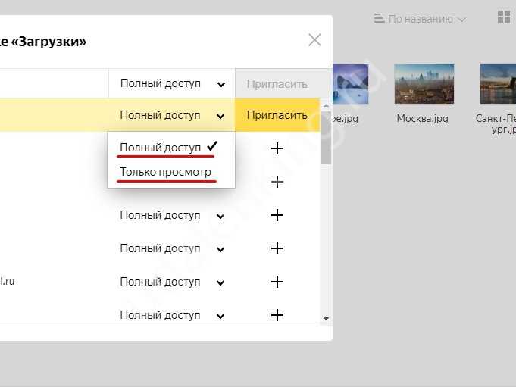
Task: Open the Москва.jpg thumbnail
Action: click(424, 84)
